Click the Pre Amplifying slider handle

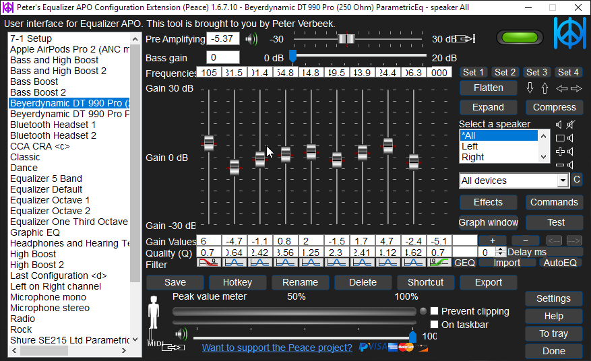point(346,39)
